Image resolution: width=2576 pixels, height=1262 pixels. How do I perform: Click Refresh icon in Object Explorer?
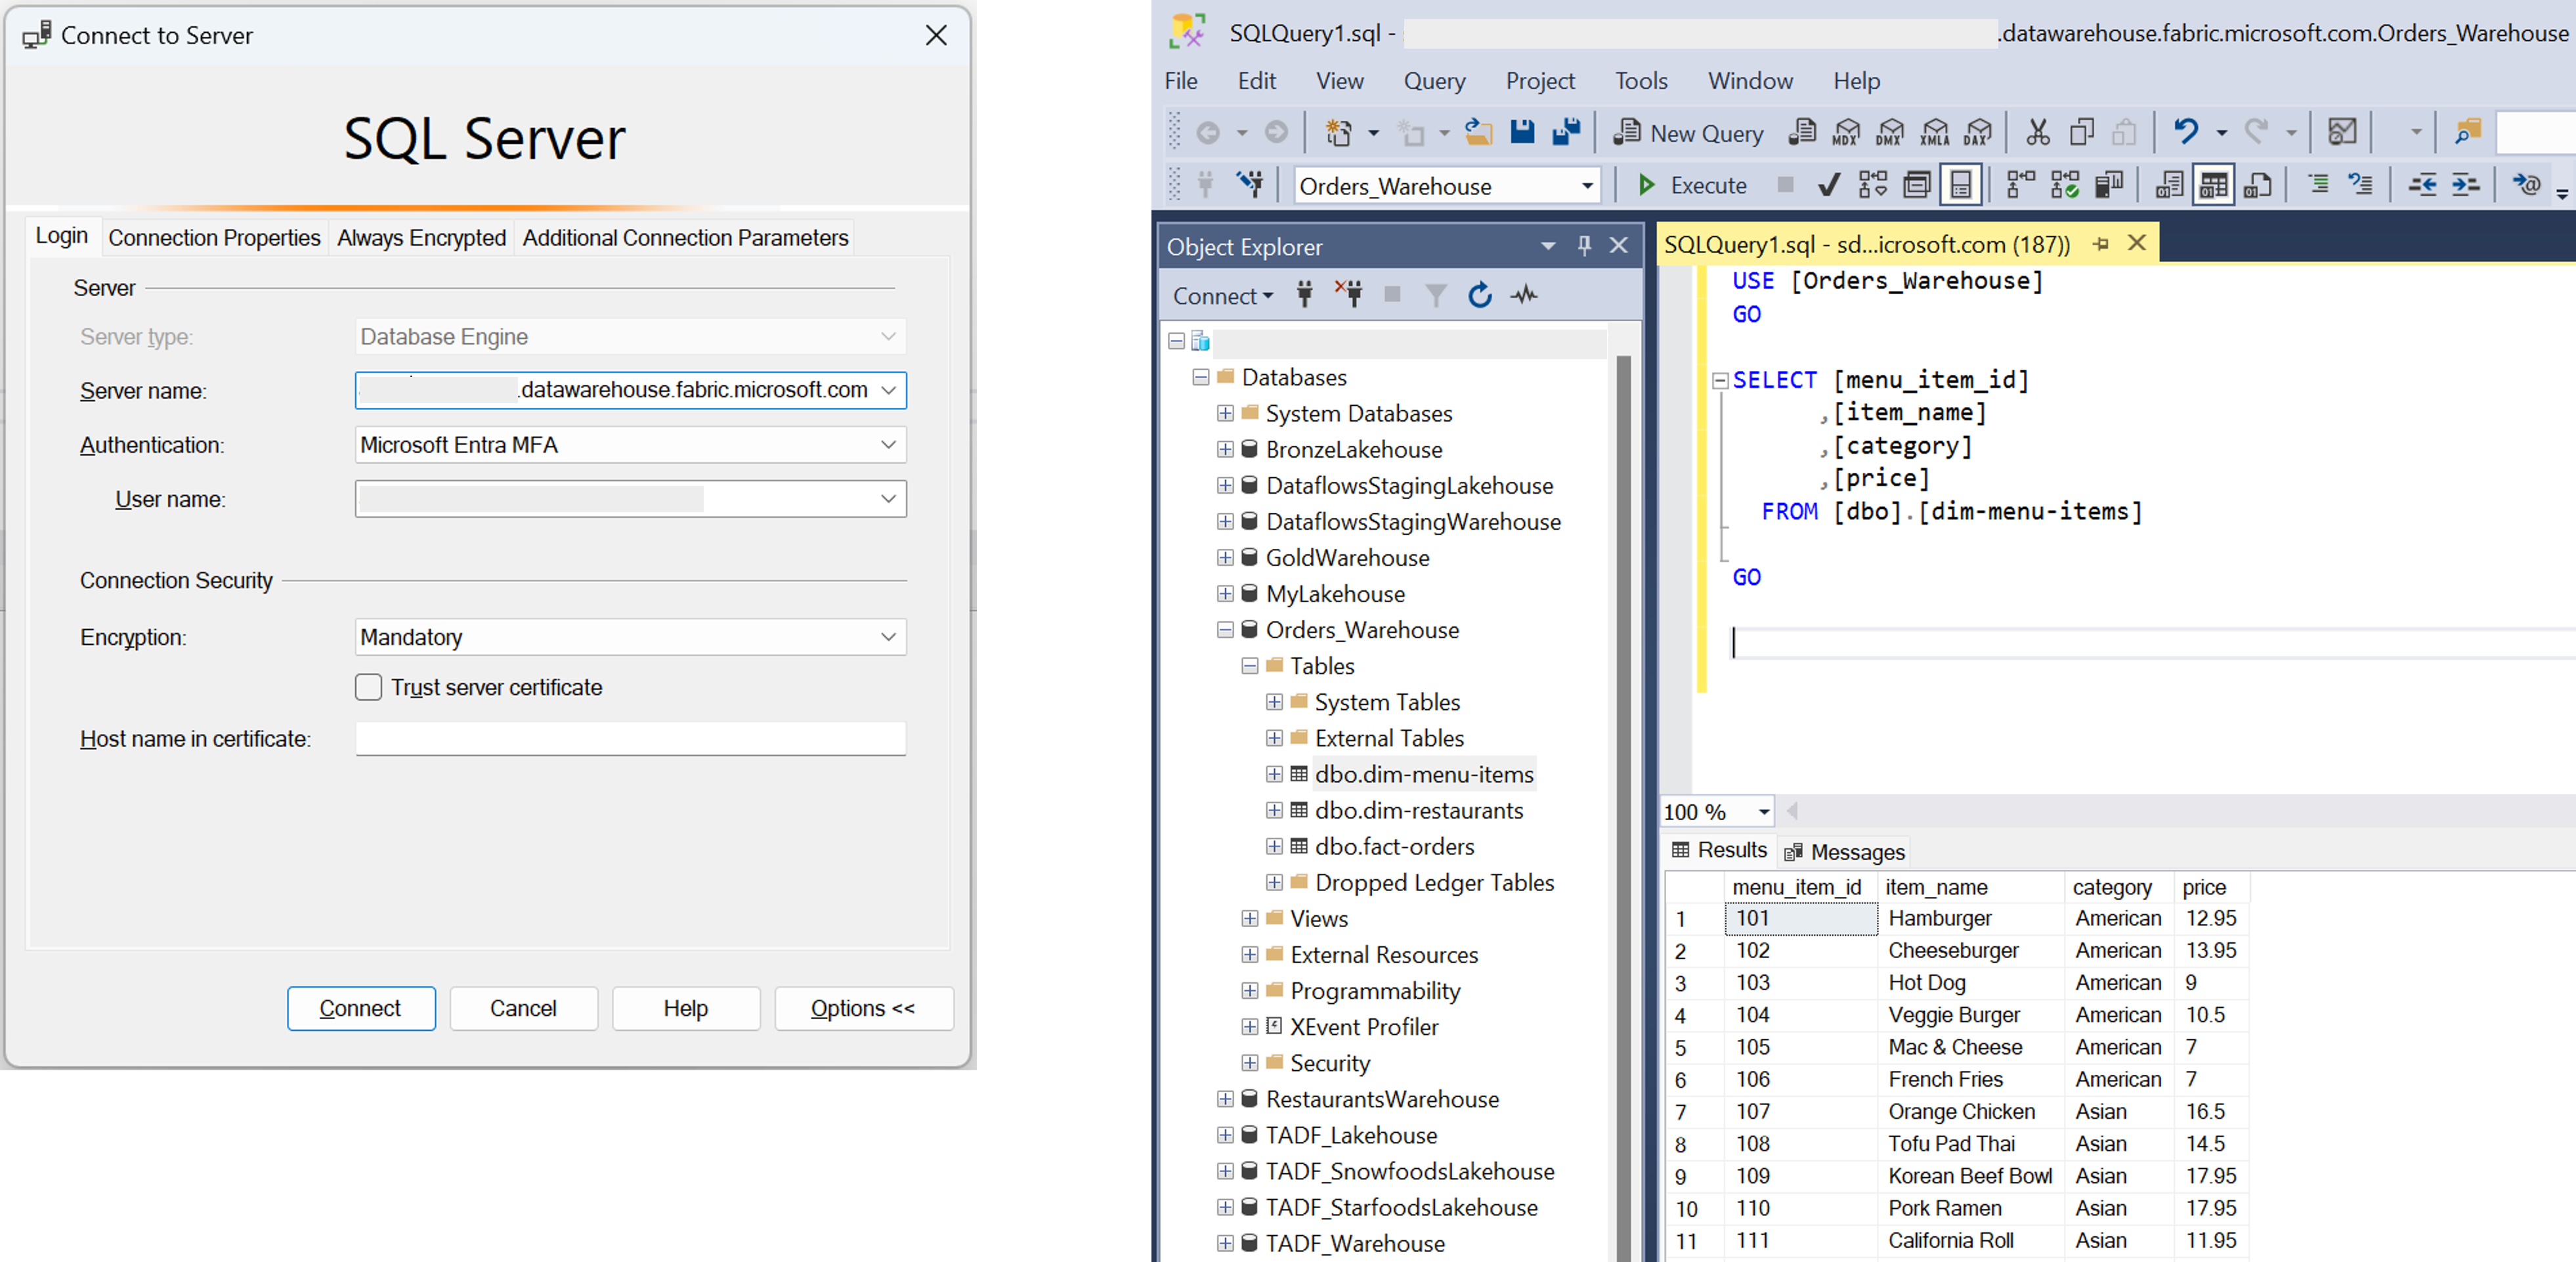[1480, 295]
